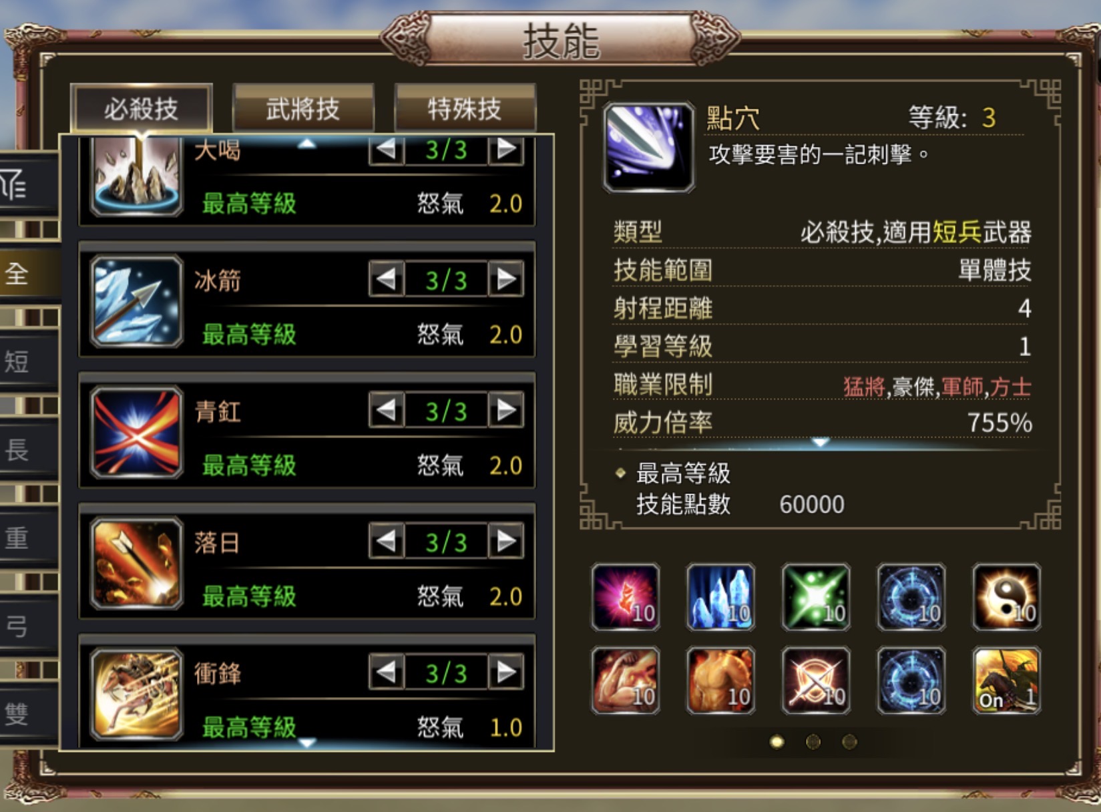Toggle the mounted rider skill marked On
Screen dimensions: 1101x812
1006,680
